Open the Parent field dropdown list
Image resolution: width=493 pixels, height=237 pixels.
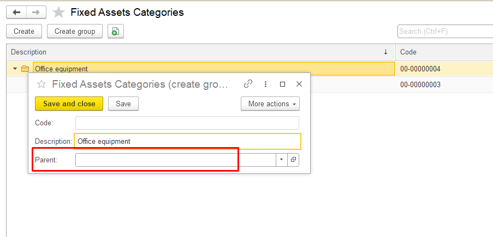tap(281, 160)
